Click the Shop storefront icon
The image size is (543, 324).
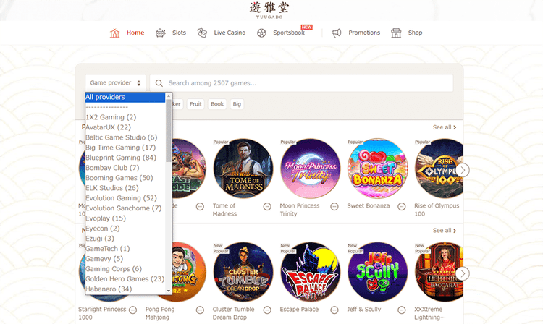point(396,33)
